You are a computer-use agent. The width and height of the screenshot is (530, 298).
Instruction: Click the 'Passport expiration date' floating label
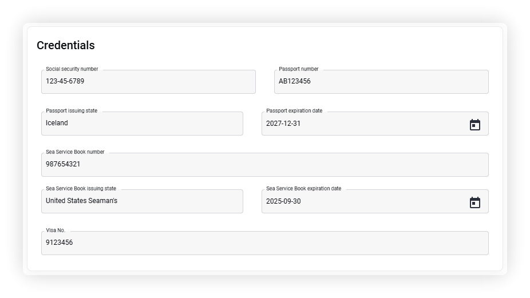pos(294,111)
